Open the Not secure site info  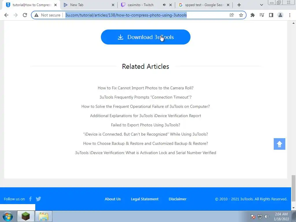coord(47,15)
